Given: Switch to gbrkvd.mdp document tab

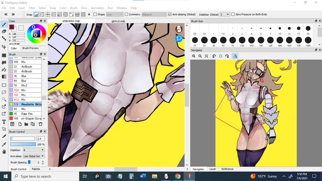Looking at the screenshot, I should coord(118,21).
